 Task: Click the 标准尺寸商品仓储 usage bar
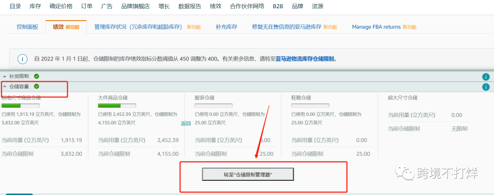[x=21, y=106]
